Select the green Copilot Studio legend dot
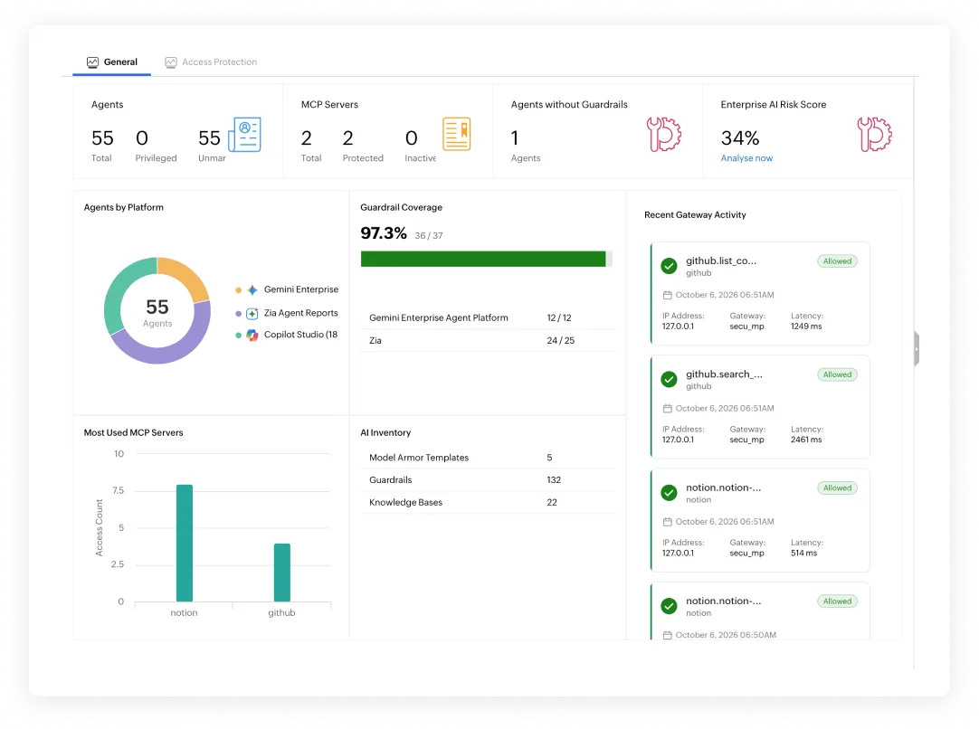The width and height of the screenshot is (979, 729). [x=239, y=336]
